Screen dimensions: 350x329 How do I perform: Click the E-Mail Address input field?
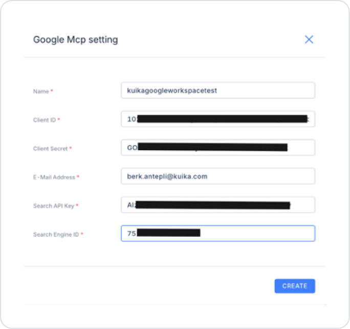click(x=218, y=176)
